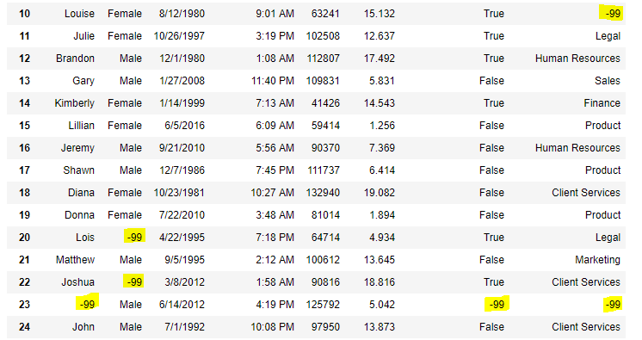This screenshot has width=642, height=340.
Task: Click highlighted -99 gender cell for Lois
Action: pyautogui.click(x=134, y=237)
